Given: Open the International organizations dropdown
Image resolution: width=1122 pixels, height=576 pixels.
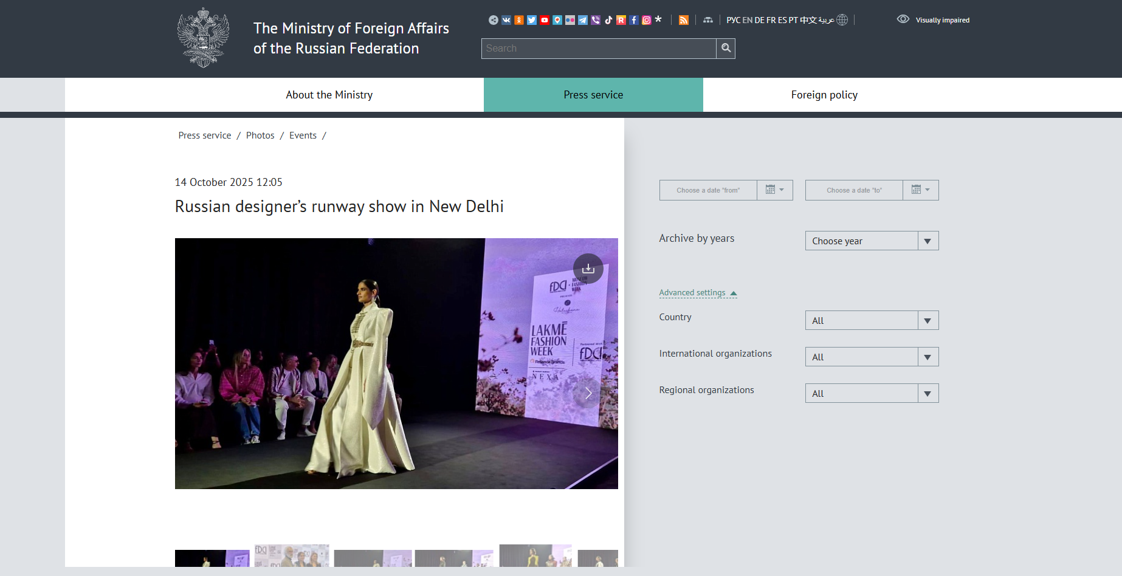Looking at the screenshot, I should 872,357.
